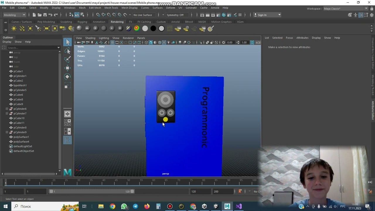Screen dimensions: 375x211
Task: Click the IPR render icon
Action: 213,15
